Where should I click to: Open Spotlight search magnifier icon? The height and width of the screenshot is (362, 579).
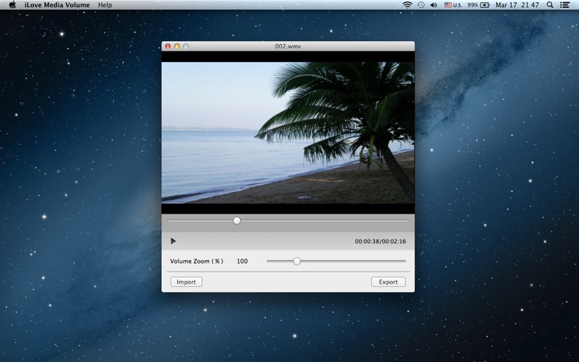pos(549,5)
